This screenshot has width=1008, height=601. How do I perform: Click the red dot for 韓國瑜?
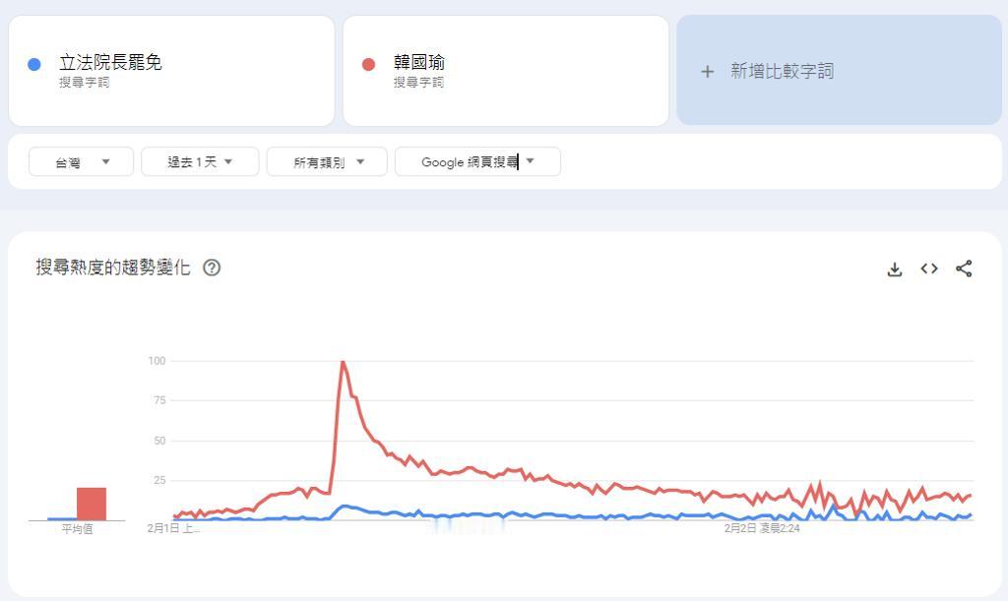pyautogui.click(x=368, y=64)
